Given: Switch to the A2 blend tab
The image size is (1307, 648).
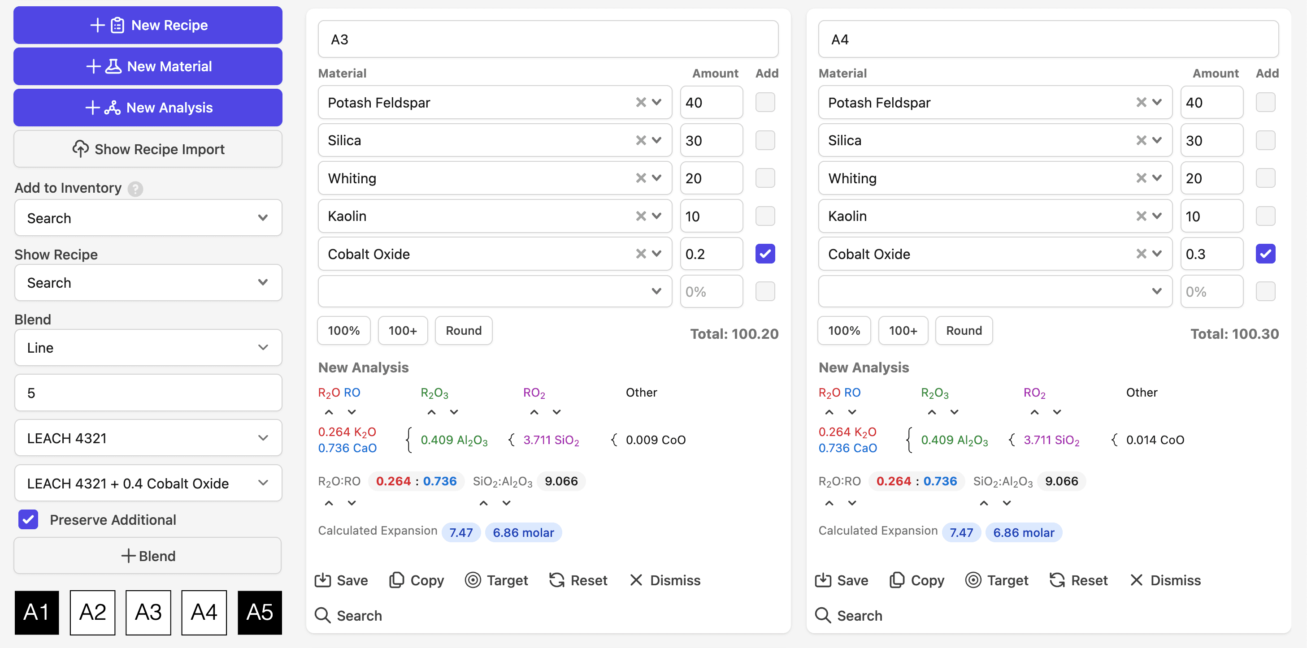Looking at the screenshot, I should (92, 613).
